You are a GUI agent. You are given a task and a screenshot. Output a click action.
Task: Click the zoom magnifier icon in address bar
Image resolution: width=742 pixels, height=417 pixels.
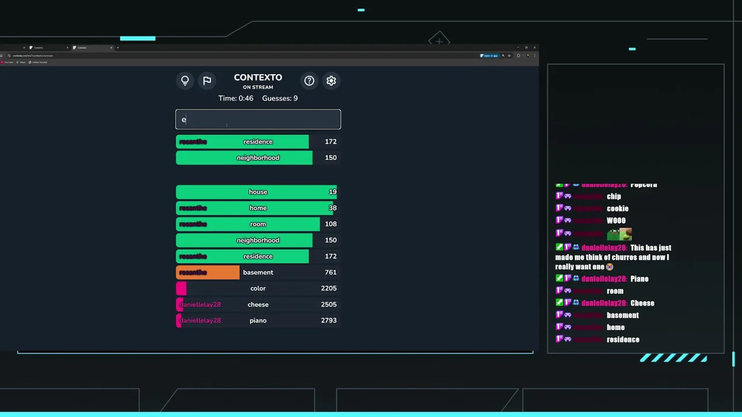503,56
